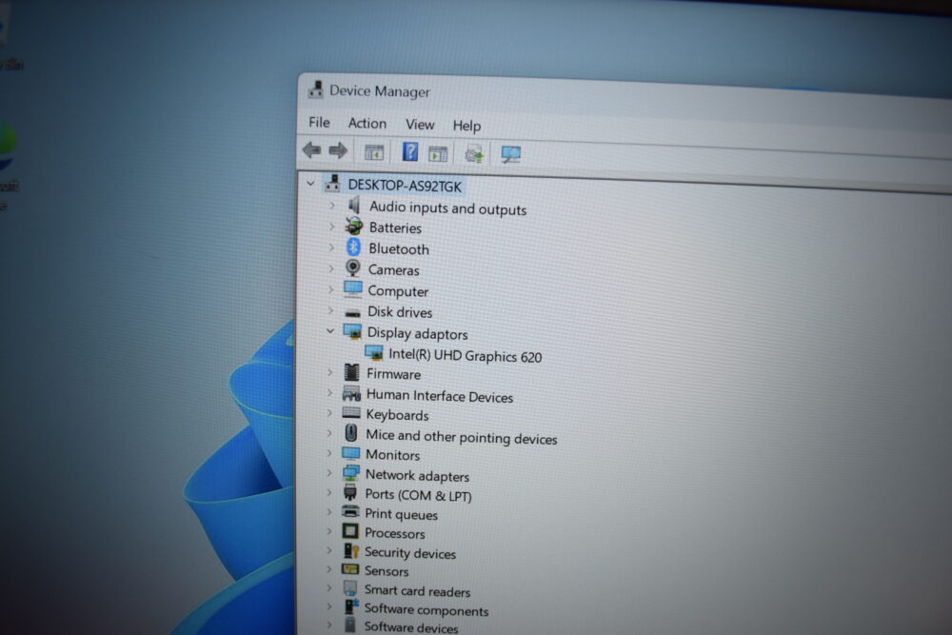Click the Keyboards icon

point(351,413)
